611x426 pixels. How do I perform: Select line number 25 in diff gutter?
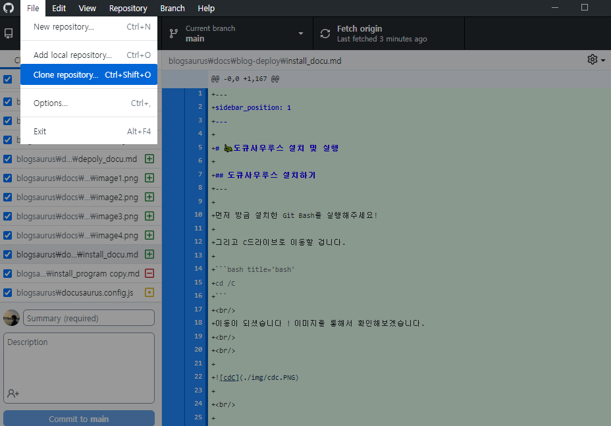(198, 417)
